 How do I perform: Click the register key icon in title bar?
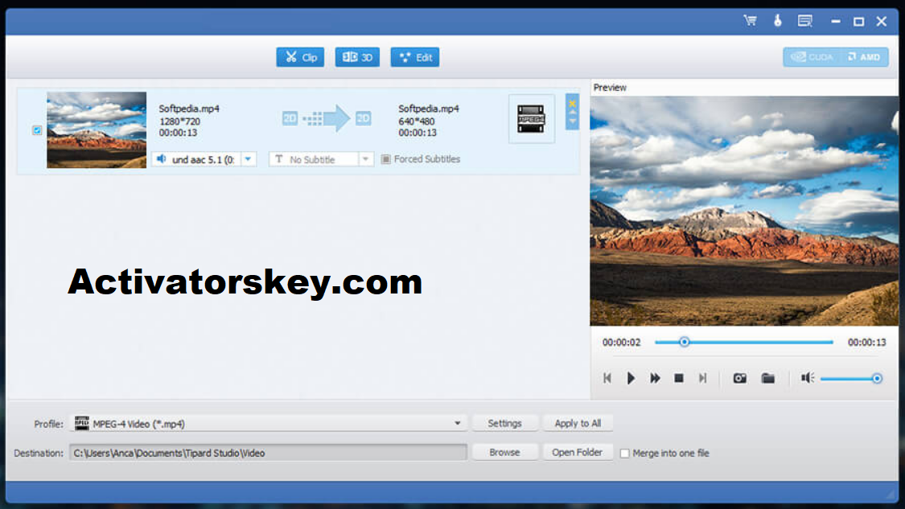(777, 22)
